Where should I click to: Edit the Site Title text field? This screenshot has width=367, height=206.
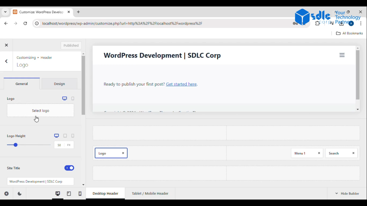click(41, 181)
